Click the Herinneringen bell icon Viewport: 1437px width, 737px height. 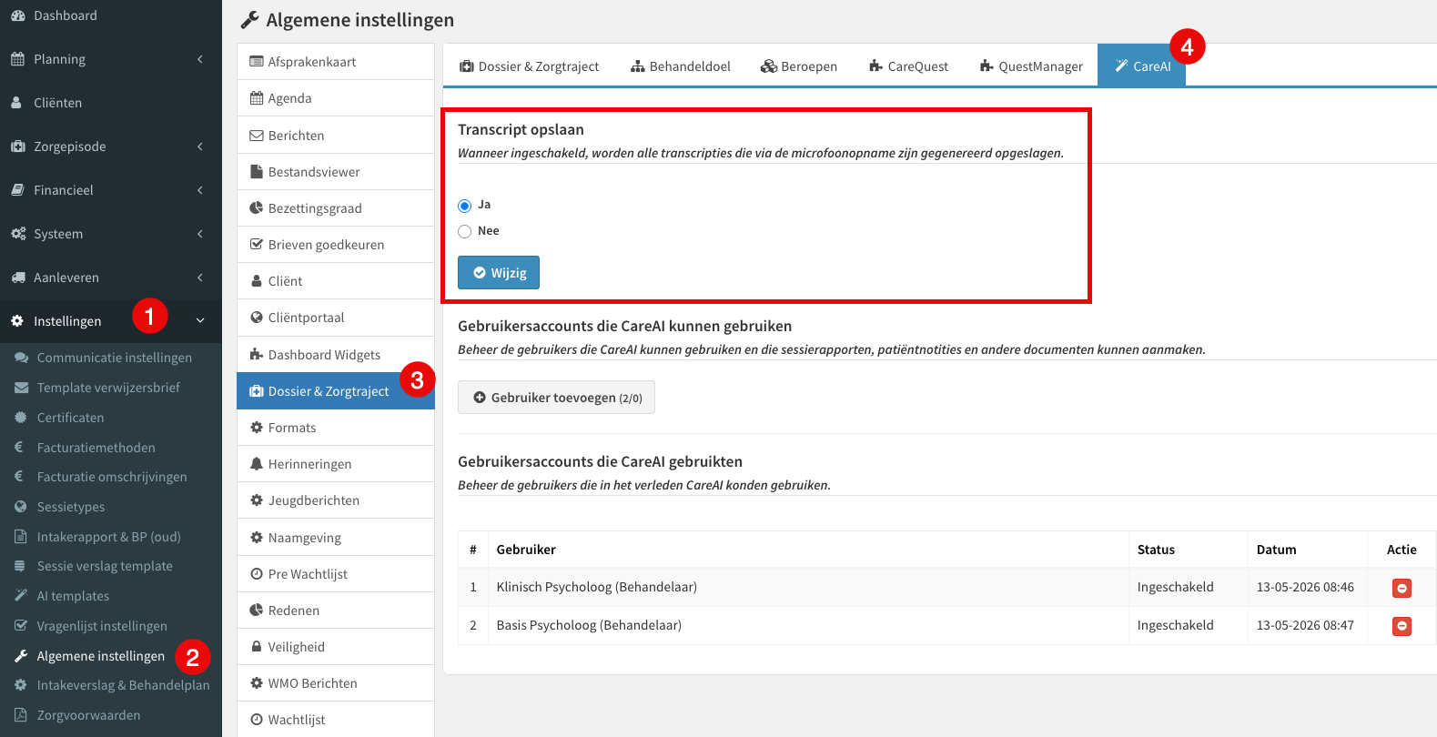coord(257,464)
